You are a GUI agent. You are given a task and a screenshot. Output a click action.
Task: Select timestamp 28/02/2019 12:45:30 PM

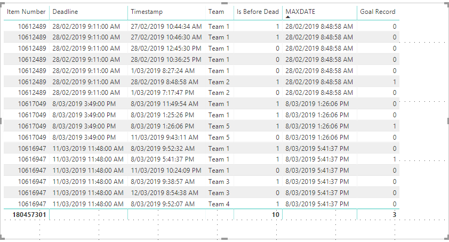[166, 49]
